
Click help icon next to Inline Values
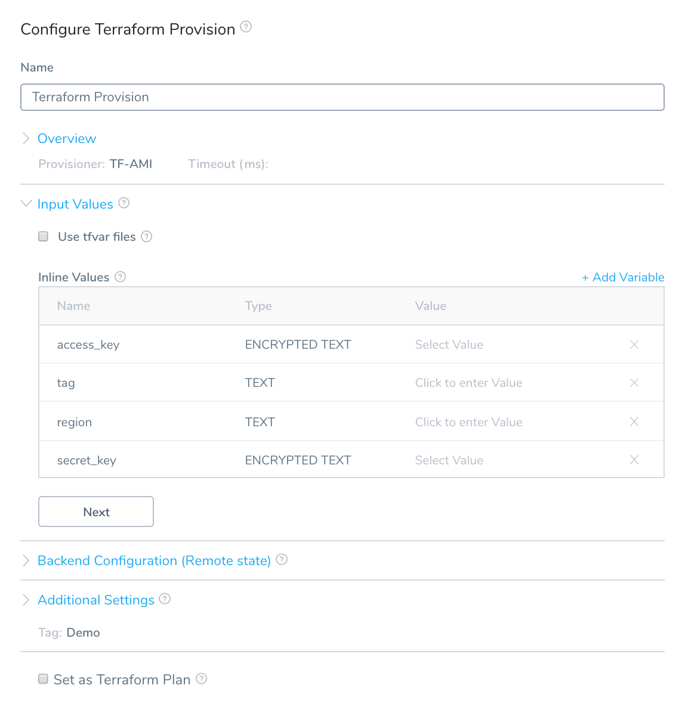[121, 277]
